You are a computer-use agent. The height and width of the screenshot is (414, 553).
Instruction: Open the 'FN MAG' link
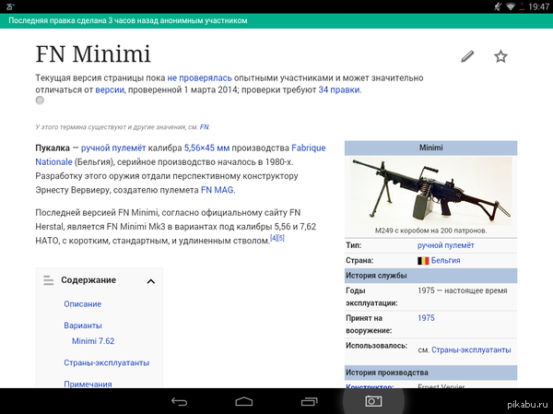[217, 190]
